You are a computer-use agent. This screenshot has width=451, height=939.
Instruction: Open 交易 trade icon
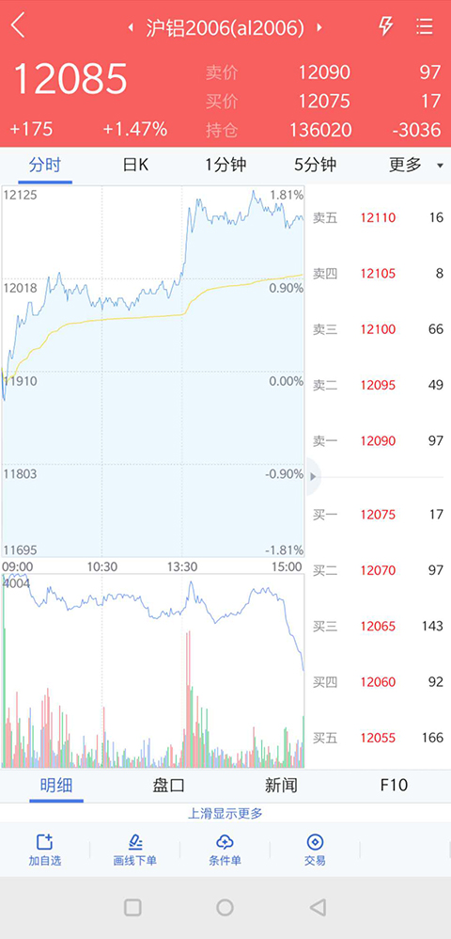click(x=315, y=850)
